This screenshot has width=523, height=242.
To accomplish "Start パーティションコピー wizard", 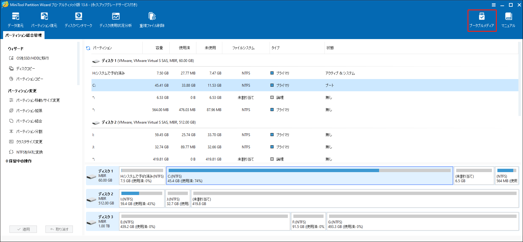I will pyautogui.click(x=26, y=79).
